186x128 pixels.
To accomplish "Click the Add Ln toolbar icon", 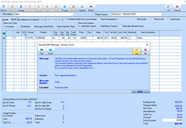I will coord(4,8).
